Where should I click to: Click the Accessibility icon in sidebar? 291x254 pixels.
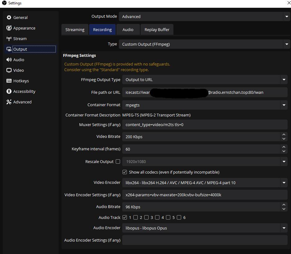coord(9,91)
